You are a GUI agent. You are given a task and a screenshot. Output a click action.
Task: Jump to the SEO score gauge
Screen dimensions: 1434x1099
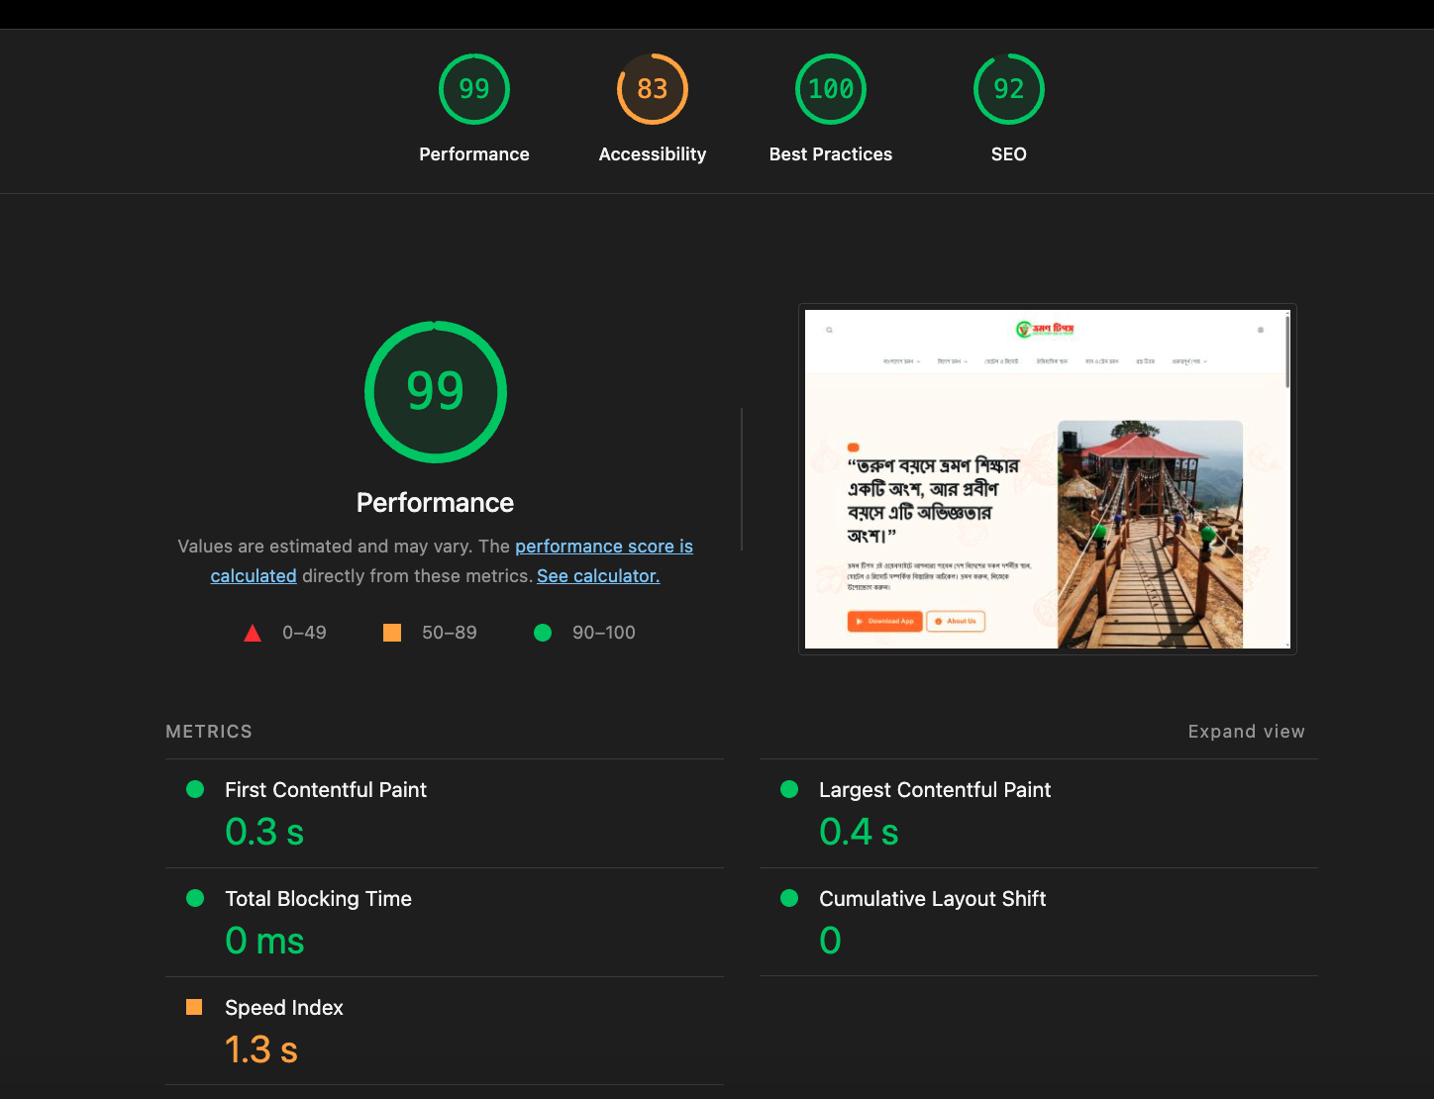click(1008, 89)
